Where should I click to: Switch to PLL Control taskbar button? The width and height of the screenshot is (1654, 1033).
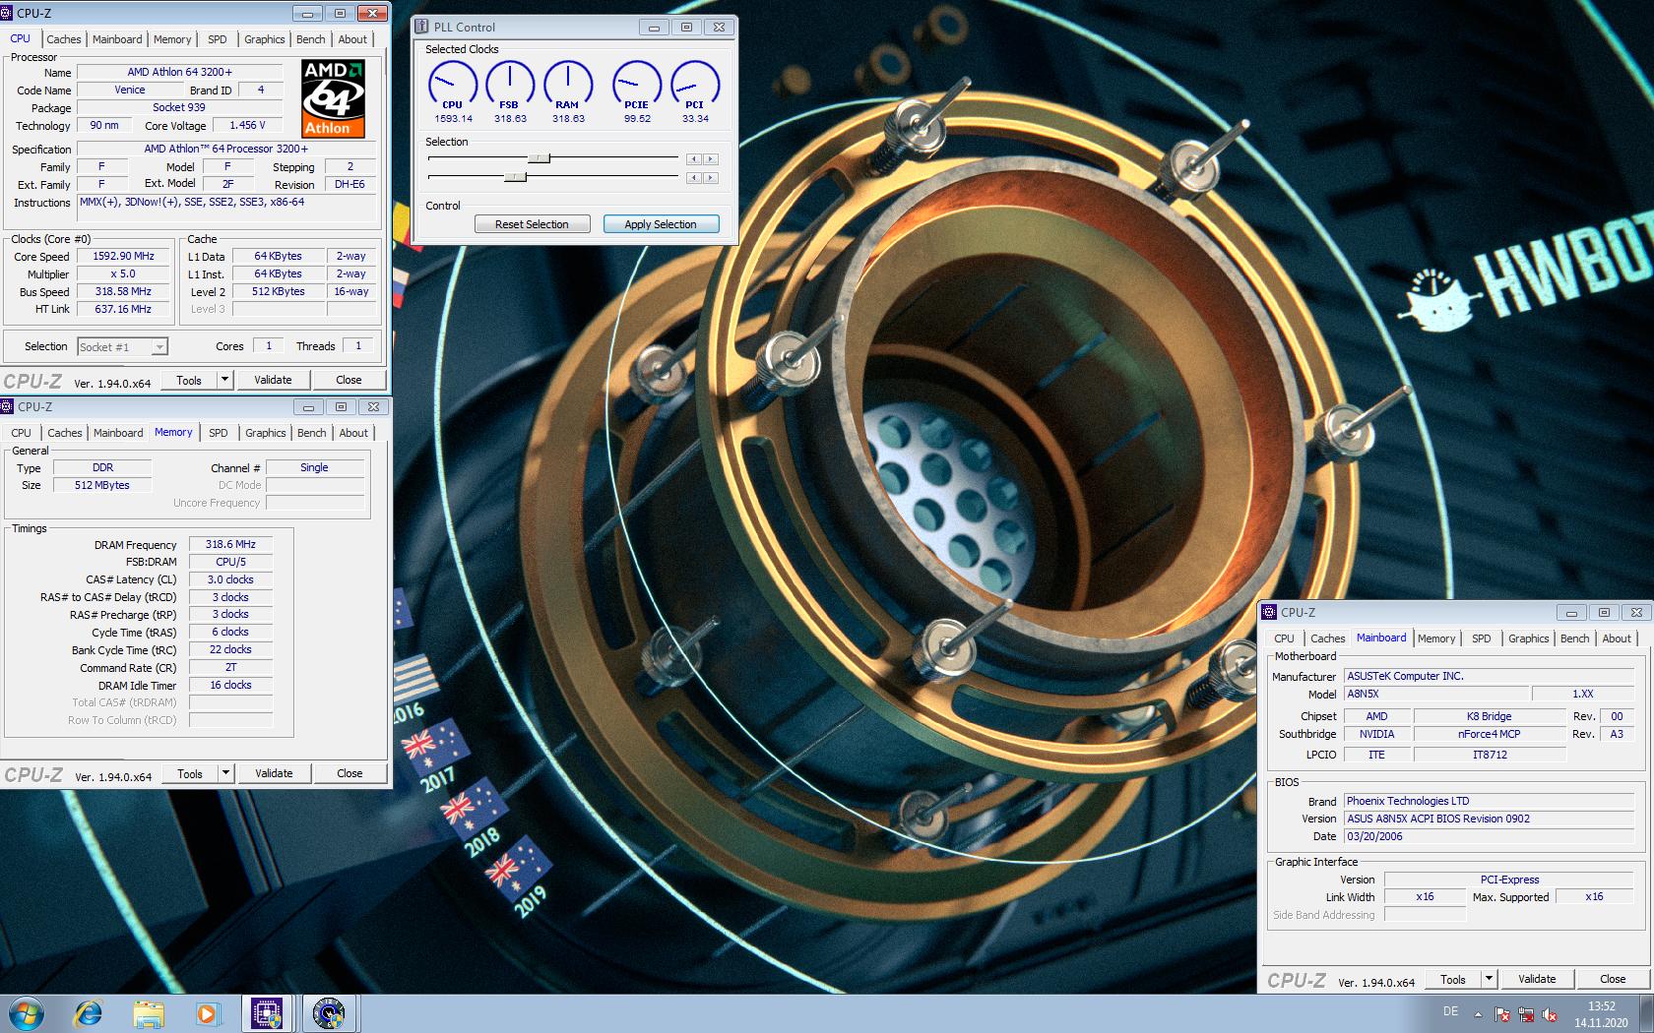pyautogui.click(x=329, y=1013)
